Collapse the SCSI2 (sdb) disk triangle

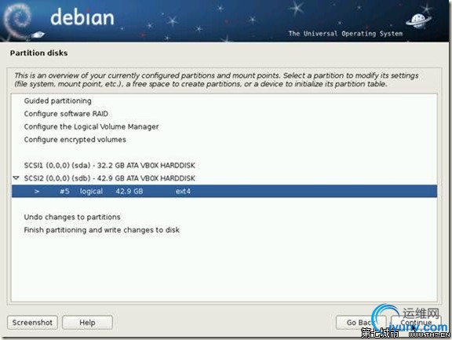click(16, 178)
